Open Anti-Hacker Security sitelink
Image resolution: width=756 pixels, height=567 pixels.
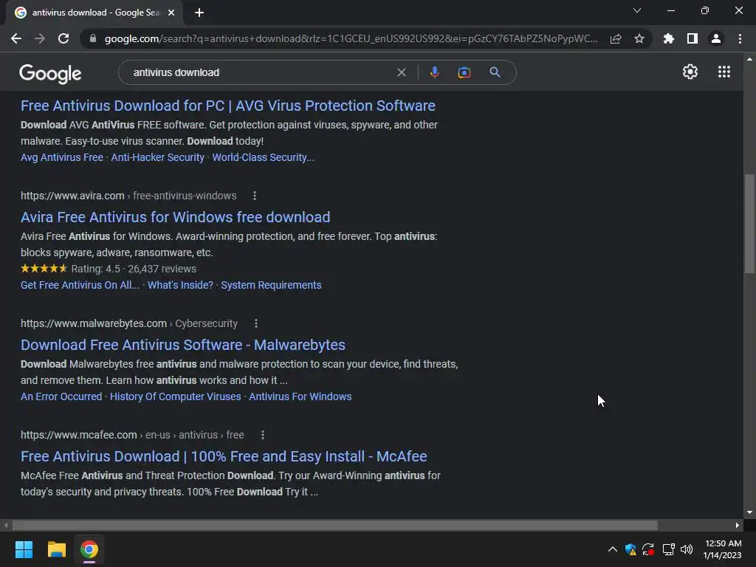pos(158,158)
